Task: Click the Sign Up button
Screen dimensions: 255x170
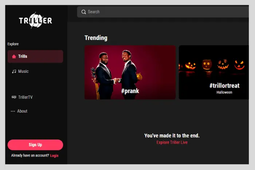Action: click(x=35, y=145)
